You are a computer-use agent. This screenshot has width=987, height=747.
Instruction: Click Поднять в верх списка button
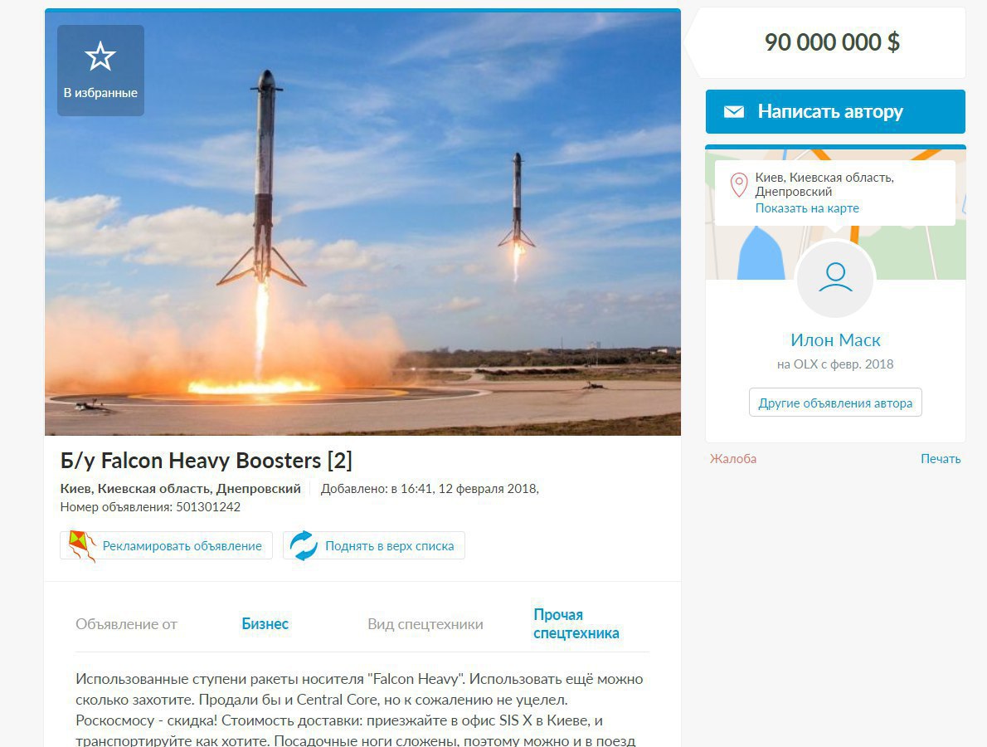[374, 545]
